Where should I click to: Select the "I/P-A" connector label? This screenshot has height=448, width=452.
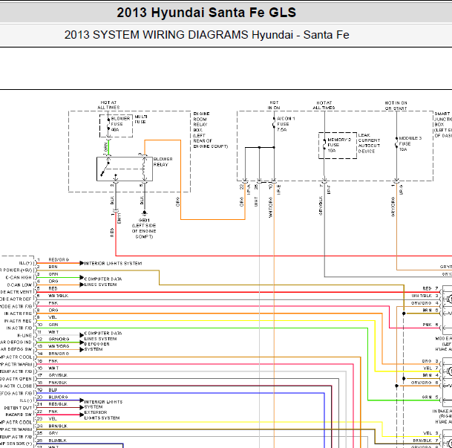[249, 189]
